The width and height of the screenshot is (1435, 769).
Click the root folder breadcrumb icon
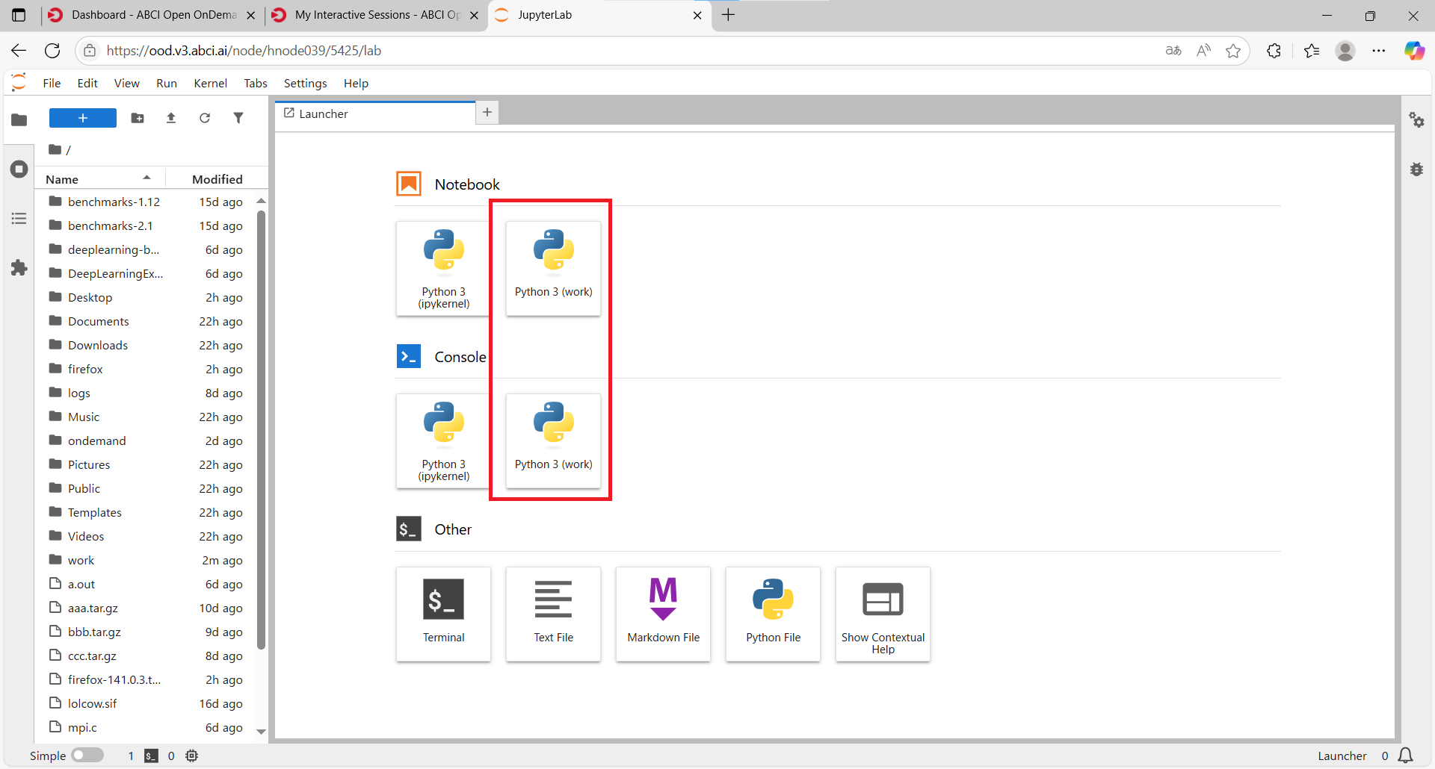55,150
